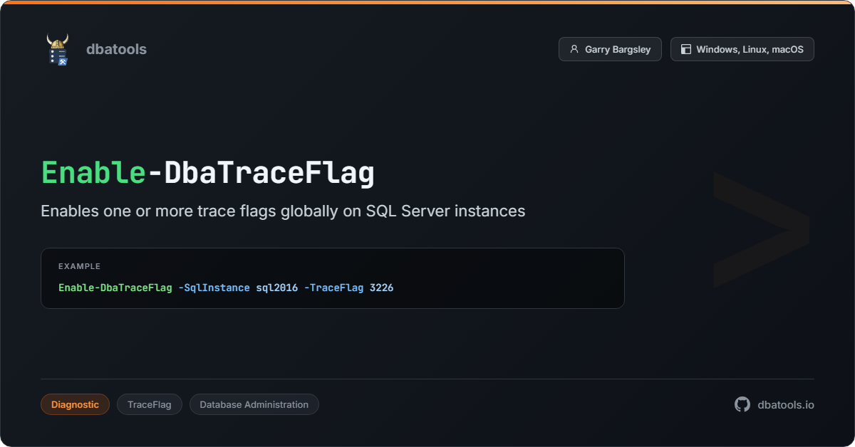
Task: Click the sql2016 value in the example
Action: pos(276,288)
